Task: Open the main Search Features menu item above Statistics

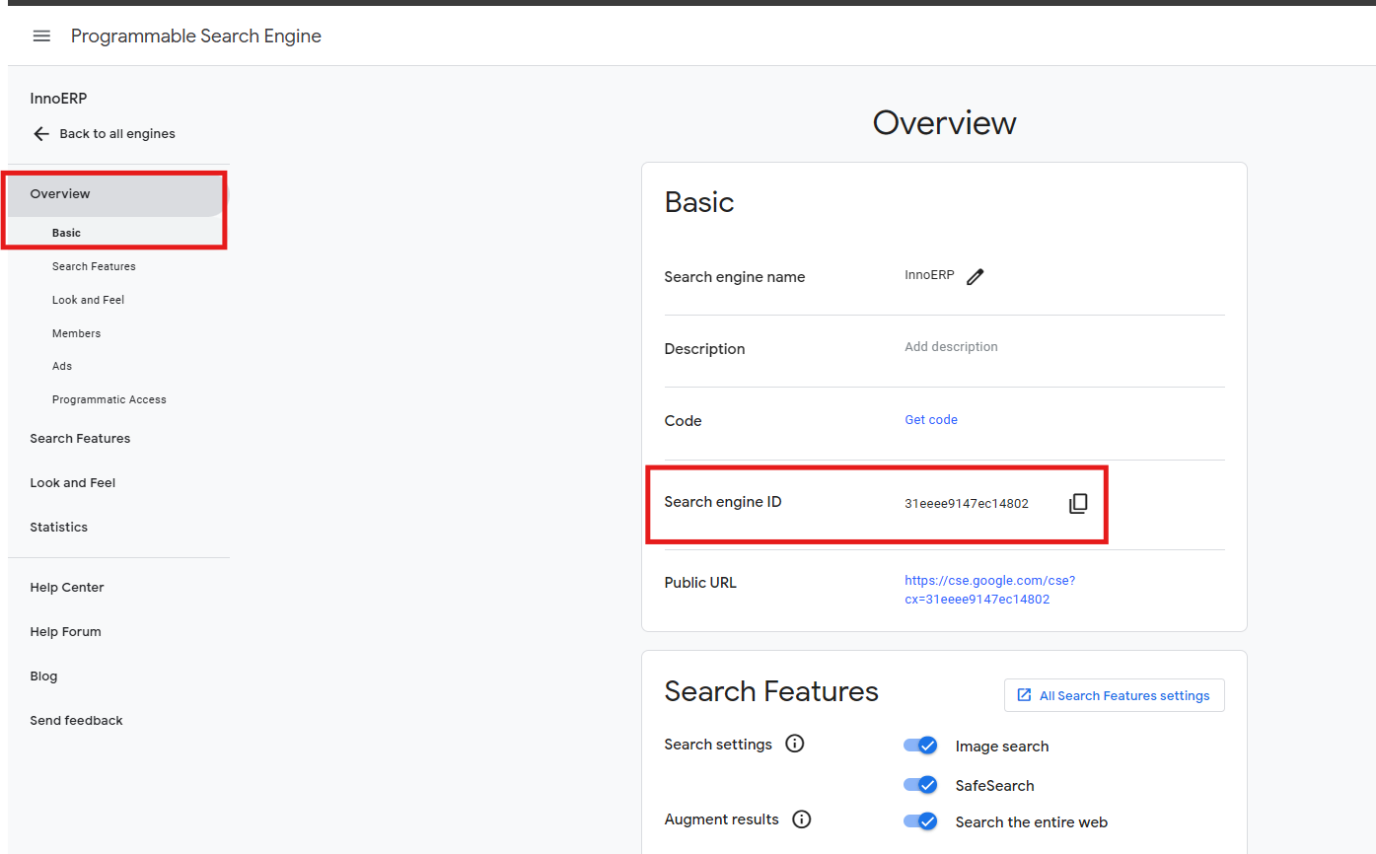Action: tap(80, 438)
